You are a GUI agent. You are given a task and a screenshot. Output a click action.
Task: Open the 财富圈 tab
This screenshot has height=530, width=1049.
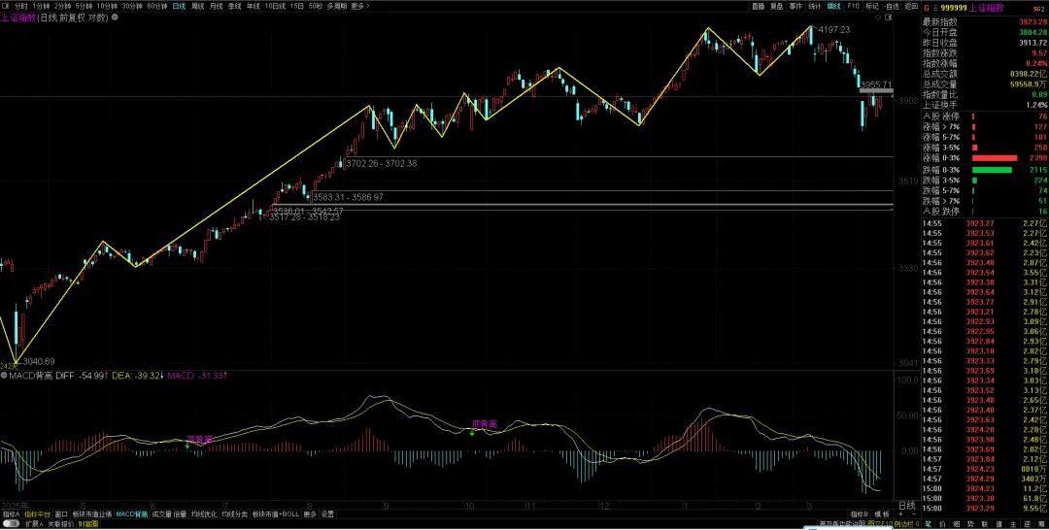pos(88,524)
